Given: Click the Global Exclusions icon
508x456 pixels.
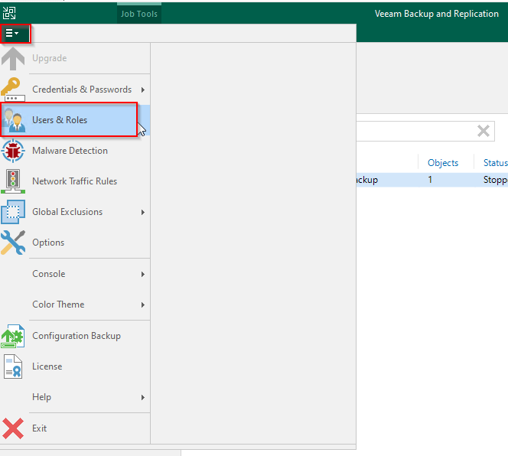Looking at the screenshot, I should [13, 212].
